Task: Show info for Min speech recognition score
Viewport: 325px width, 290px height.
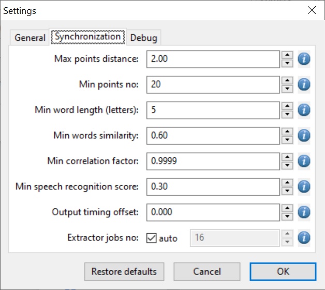Action: (304, 187)
